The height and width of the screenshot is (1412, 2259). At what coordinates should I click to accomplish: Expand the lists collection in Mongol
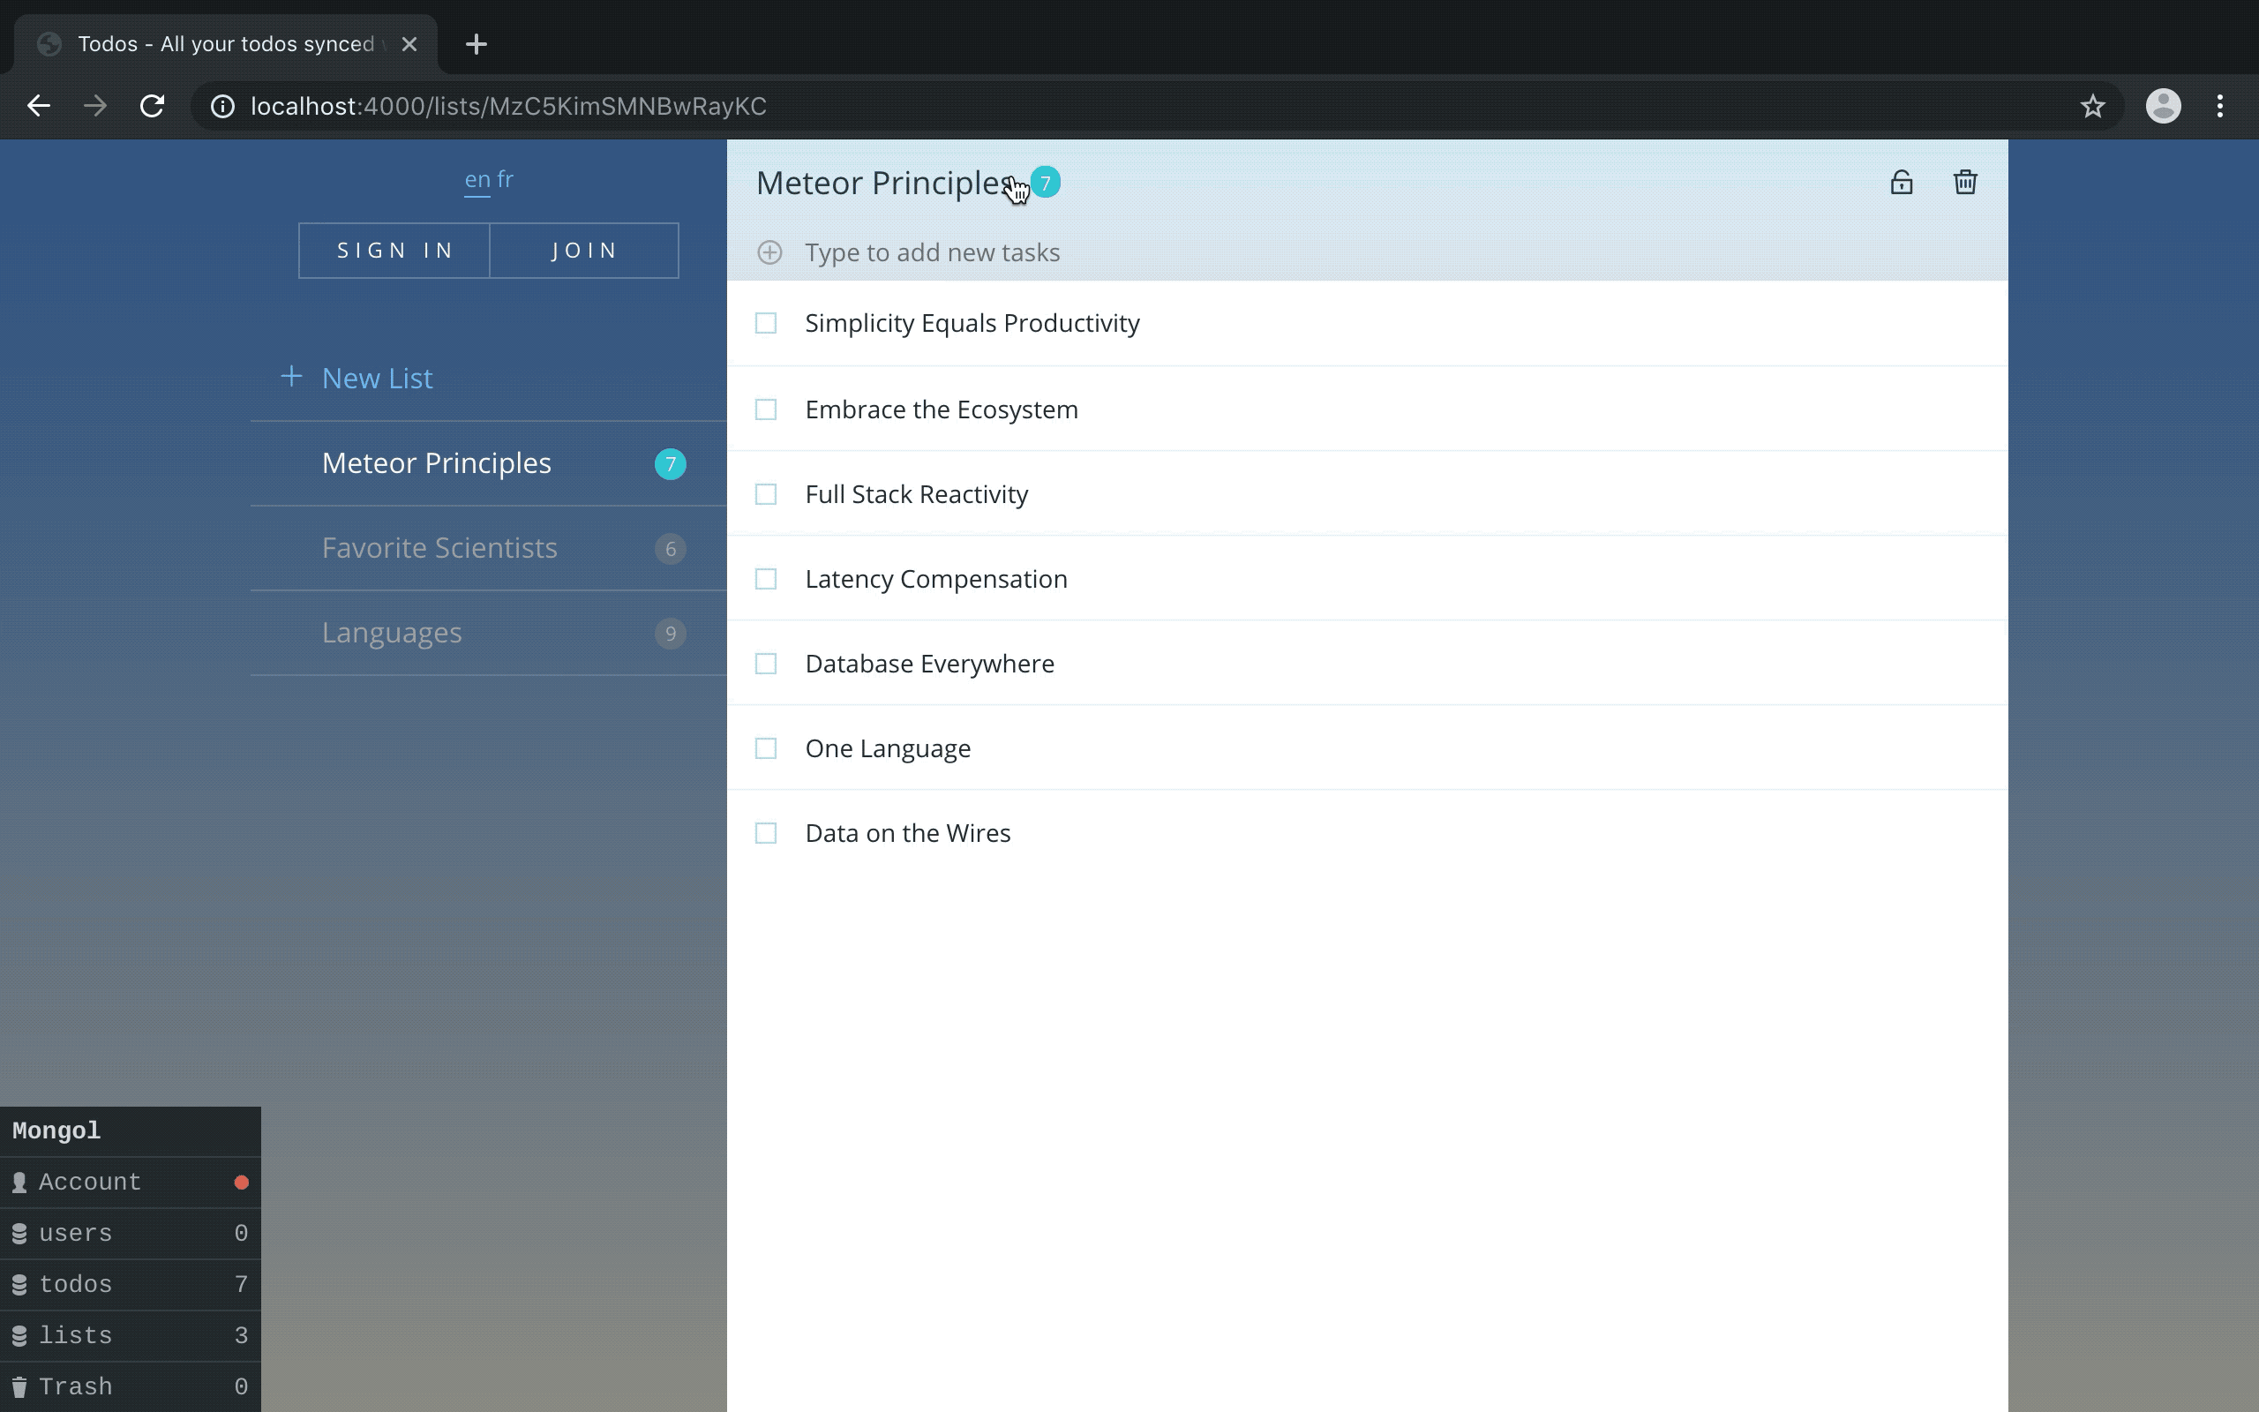[x=130, y=1335]
